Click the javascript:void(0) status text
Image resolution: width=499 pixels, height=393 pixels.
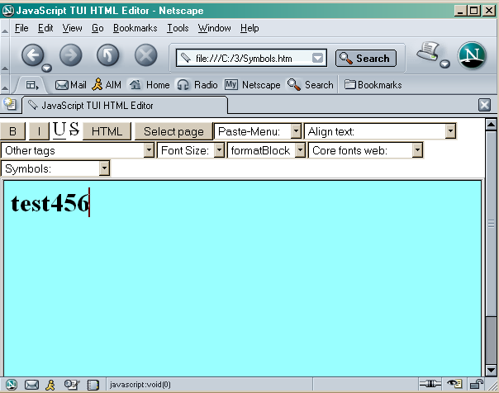pyautogui.click(x=140, y=385)
